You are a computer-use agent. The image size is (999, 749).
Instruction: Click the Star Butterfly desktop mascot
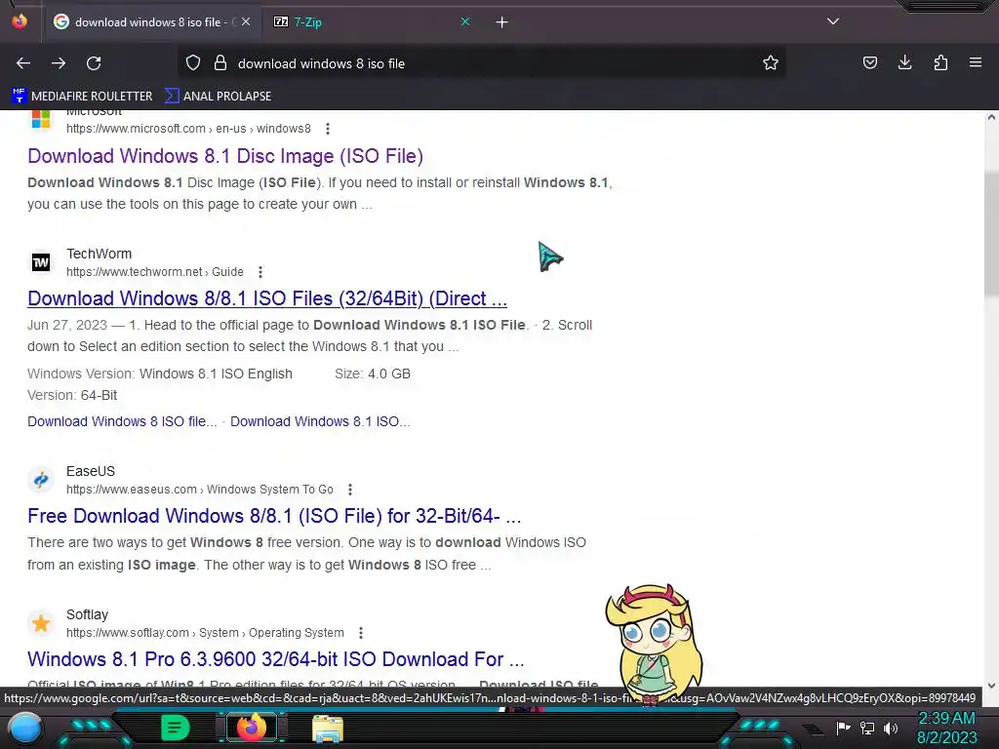click(x=654, y=644)
